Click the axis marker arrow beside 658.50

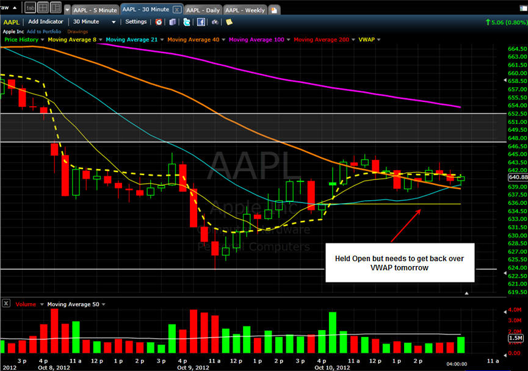click(x=505, y=80)
